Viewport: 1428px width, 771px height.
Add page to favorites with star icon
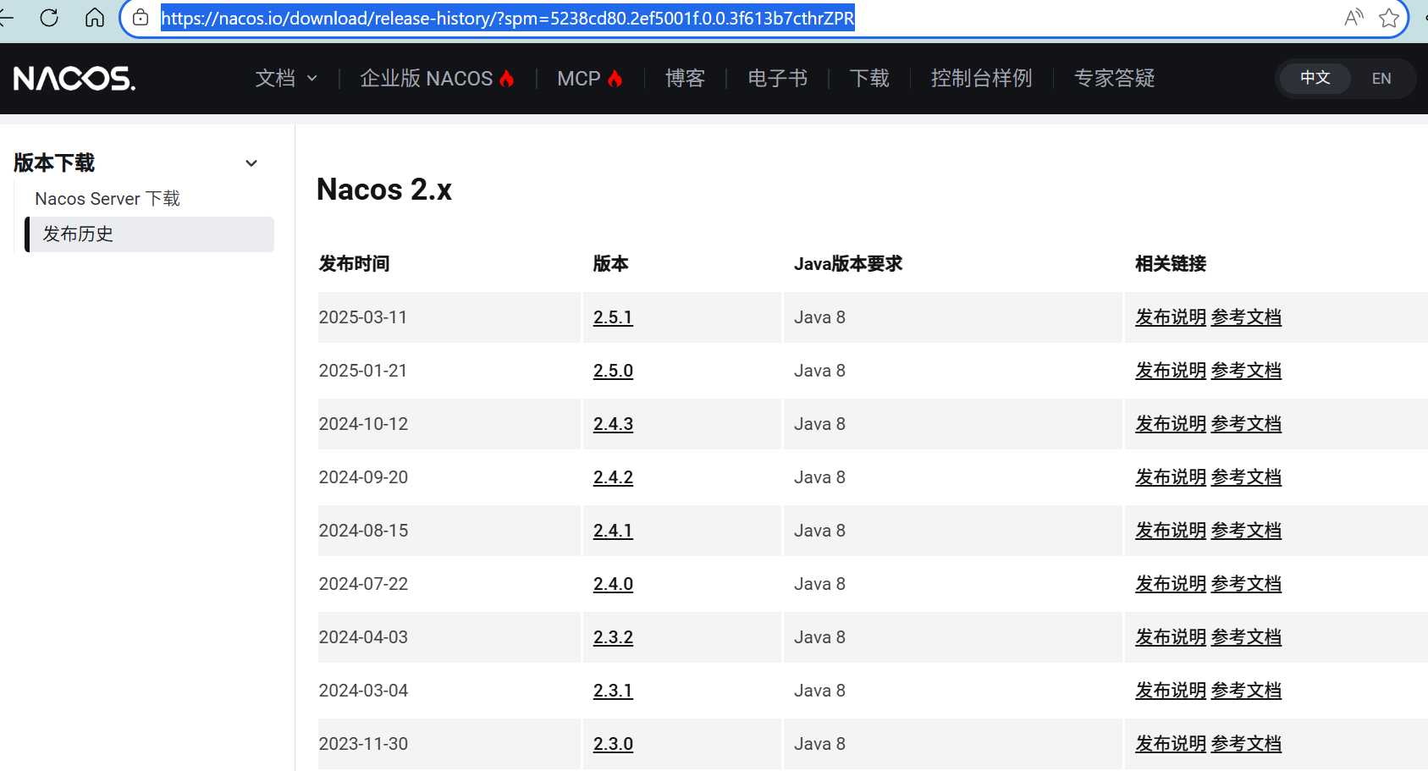click(x=1388, y=18)
